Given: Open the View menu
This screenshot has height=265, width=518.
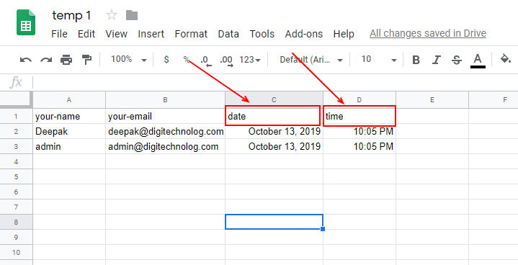Looking at the screenshot, I should 116,34.
